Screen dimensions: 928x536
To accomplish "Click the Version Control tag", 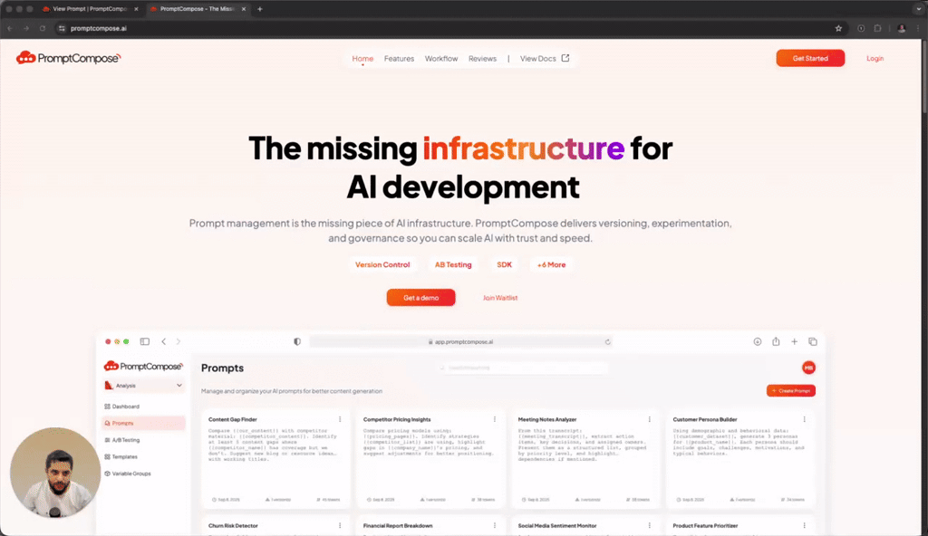I will click(382, 265).
